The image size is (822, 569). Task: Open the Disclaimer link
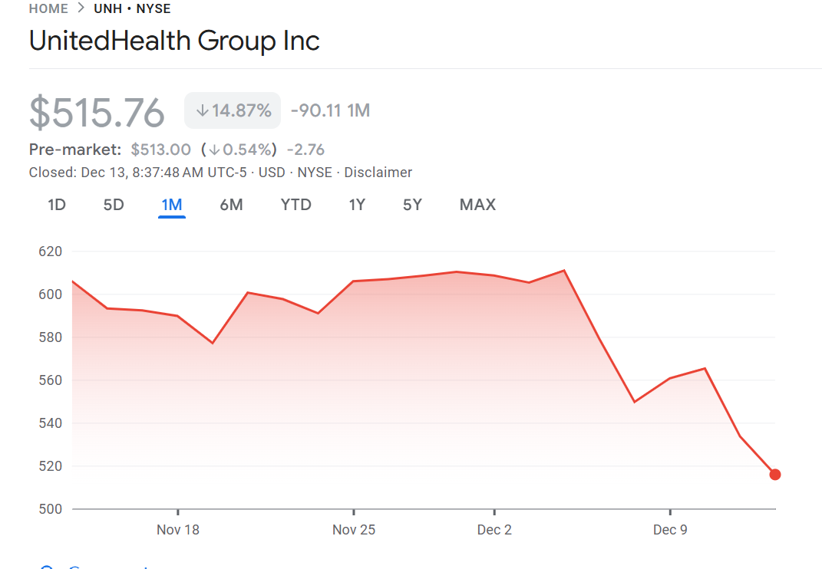coord(378,173)
